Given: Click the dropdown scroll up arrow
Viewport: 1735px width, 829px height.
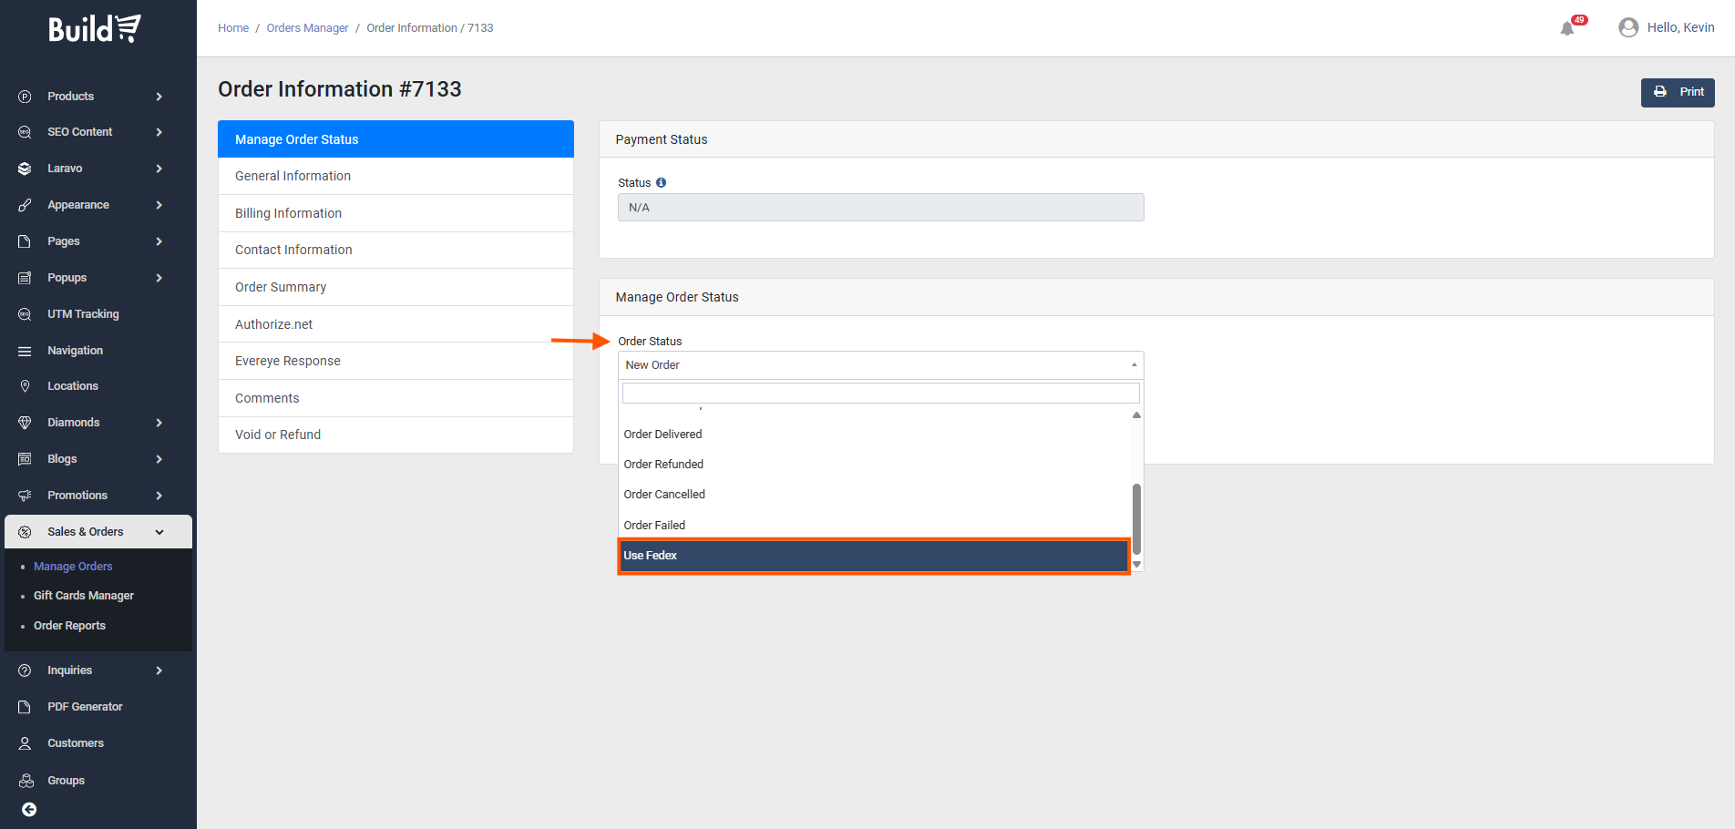Looking at the screenshot, I should 1136,415.
